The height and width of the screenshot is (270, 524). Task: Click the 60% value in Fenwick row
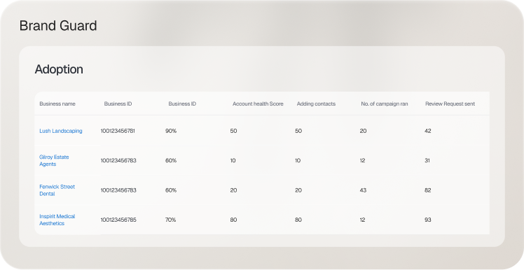pos(171,190)
